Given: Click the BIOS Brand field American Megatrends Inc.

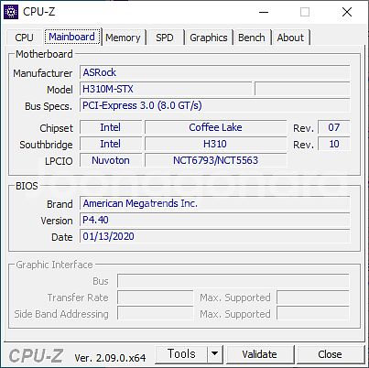Looking at the screenshot, I should click(x=215, y=203).
